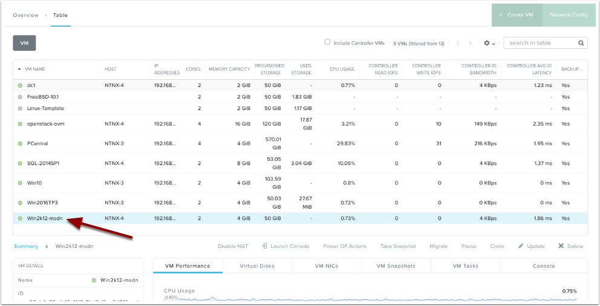Click the pencil Update icon
600x306 pixels.
click(x=521, y=246)
